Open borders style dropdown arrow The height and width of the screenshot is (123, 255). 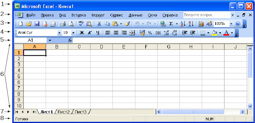[208, 33]
